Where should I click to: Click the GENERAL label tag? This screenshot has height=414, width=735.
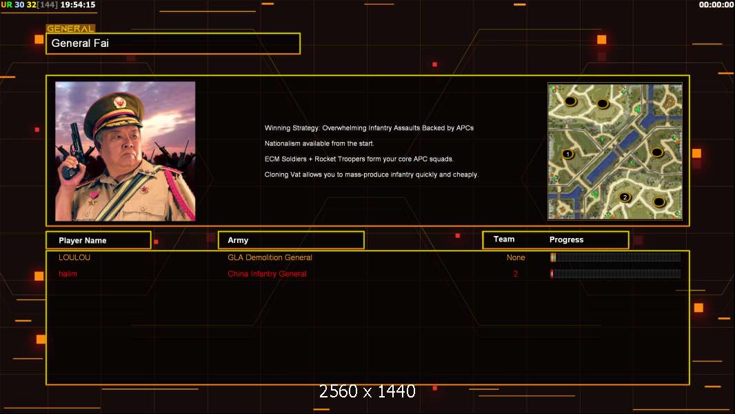click(x=70, y=28)
